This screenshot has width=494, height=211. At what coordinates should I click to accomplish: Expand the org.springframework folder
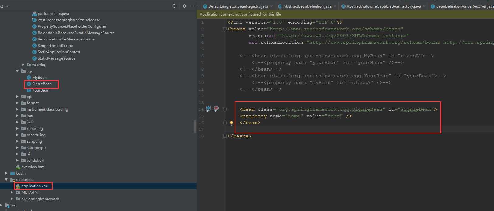pyautogui.click(x=12, y=199)
